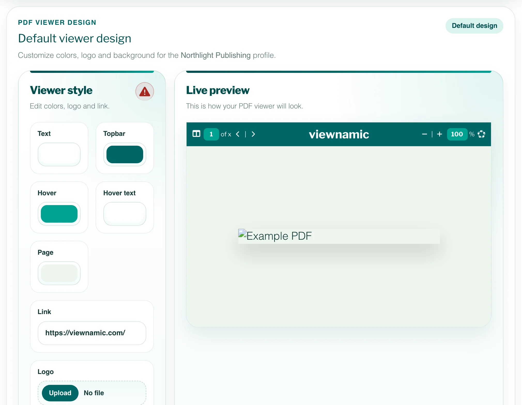Click the zoom value 100 box
The width and height of the screenshot is (522, 405).
[457, 134]
